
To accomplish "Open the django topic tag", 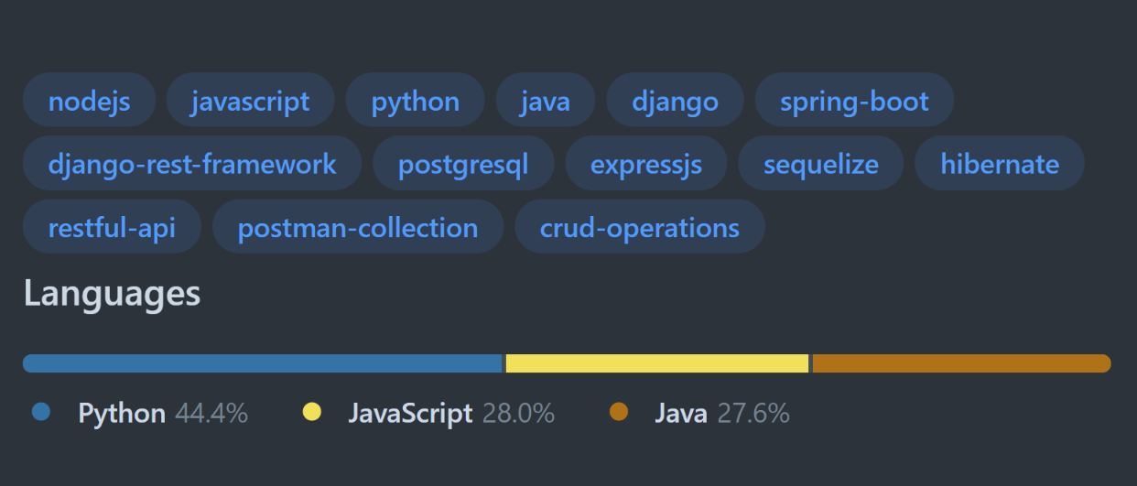I will point(675,100).
